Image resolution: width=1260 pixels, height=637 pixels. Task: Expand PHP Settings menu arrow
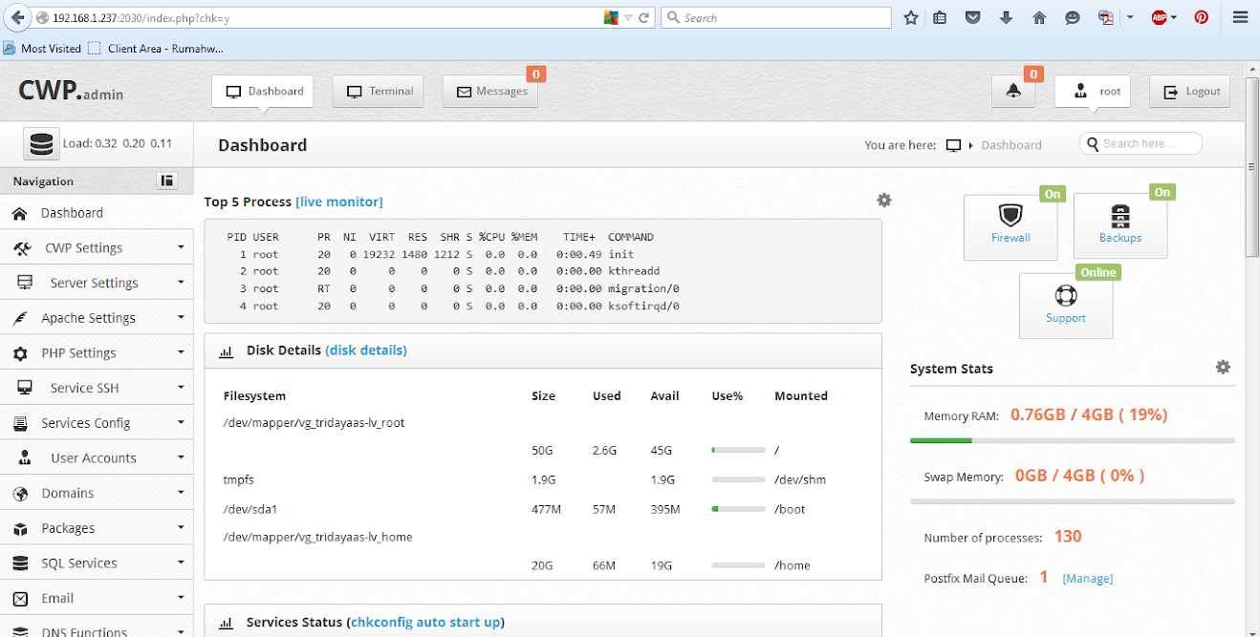(x=181, y=352)
